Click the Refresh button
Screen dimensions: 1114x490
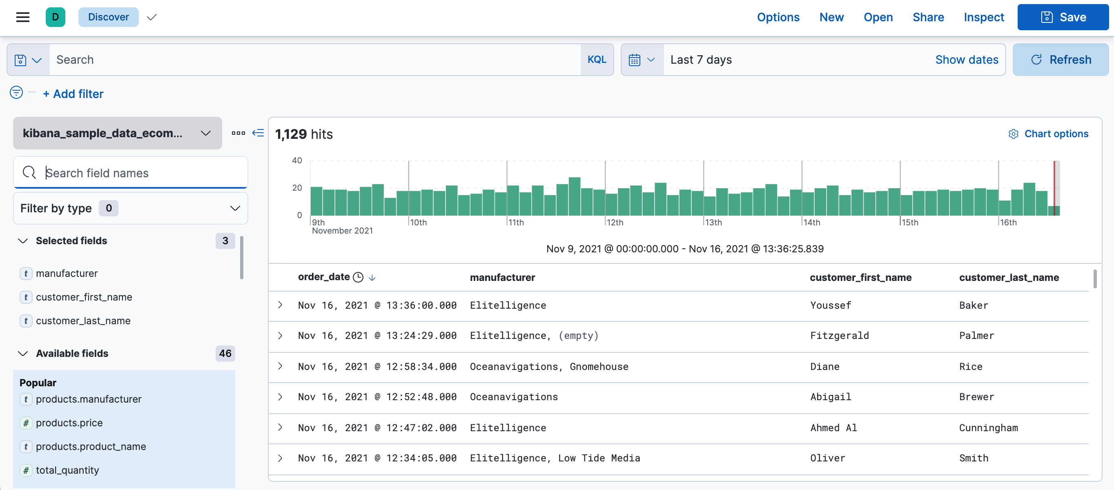pos(1061,60)
